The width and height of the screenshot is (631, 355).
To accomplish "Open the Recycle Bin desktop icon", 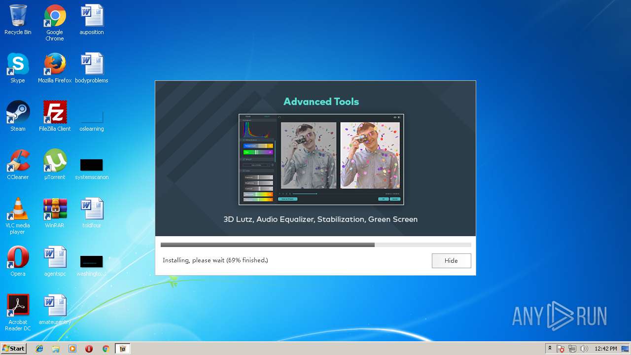I will click(x=18, y=20).
